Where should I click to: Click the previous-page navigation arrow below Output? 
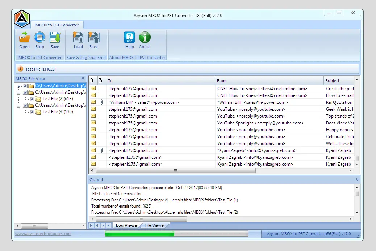[97, 225]
